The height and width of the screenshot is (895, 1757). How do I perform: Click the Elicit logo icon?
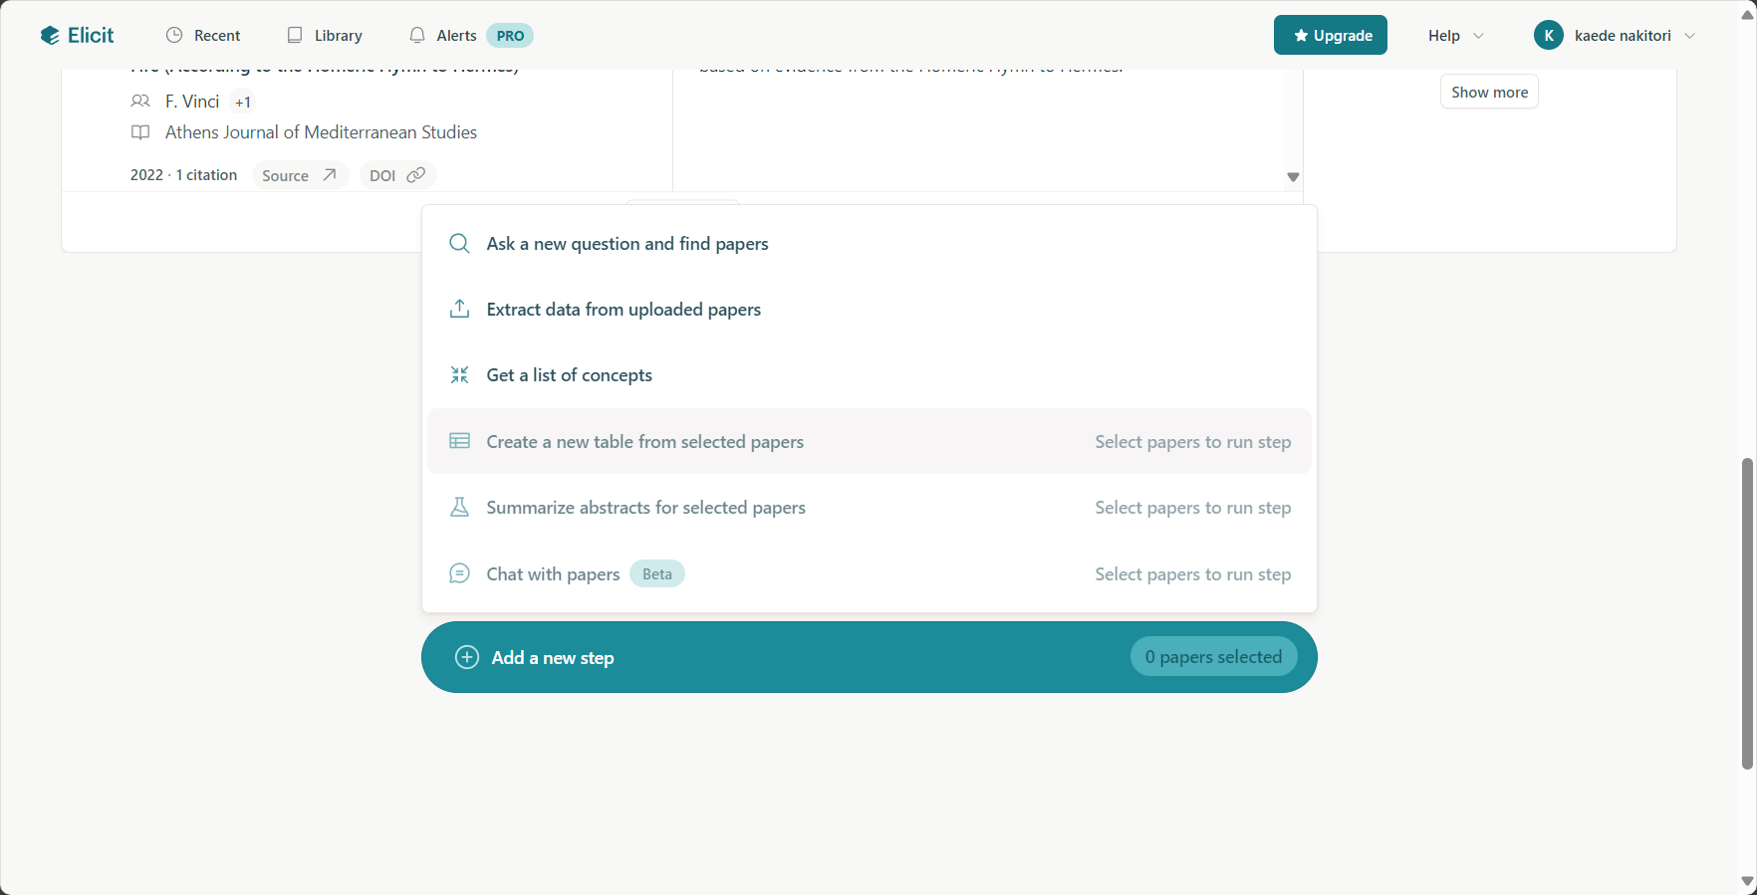pos(50,36)
